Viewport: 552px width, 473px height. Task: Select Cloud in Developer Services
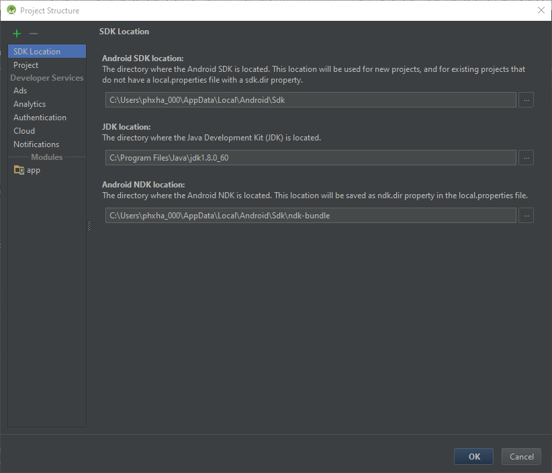[24, 131]
